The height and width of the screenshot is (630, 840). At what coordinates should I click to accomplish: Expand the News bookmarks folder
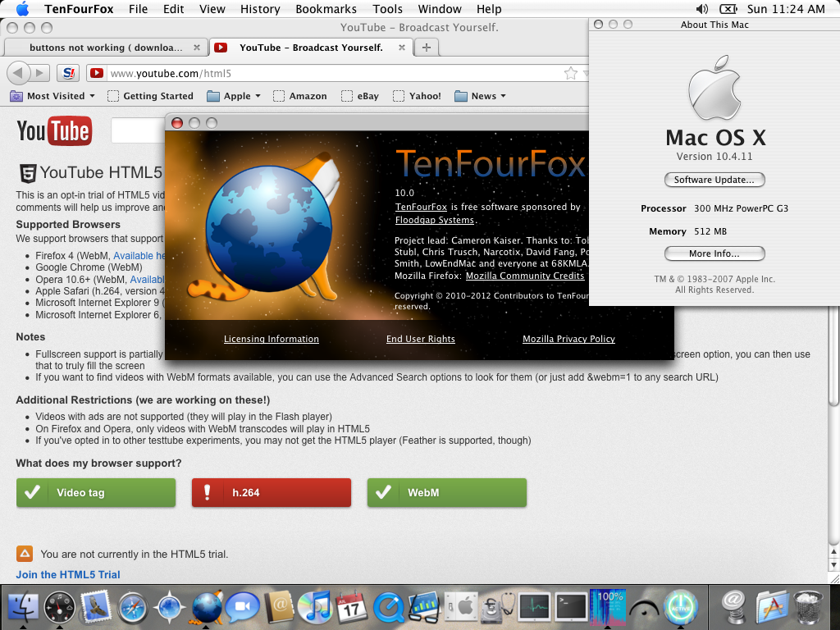click(x=480, y=96)
